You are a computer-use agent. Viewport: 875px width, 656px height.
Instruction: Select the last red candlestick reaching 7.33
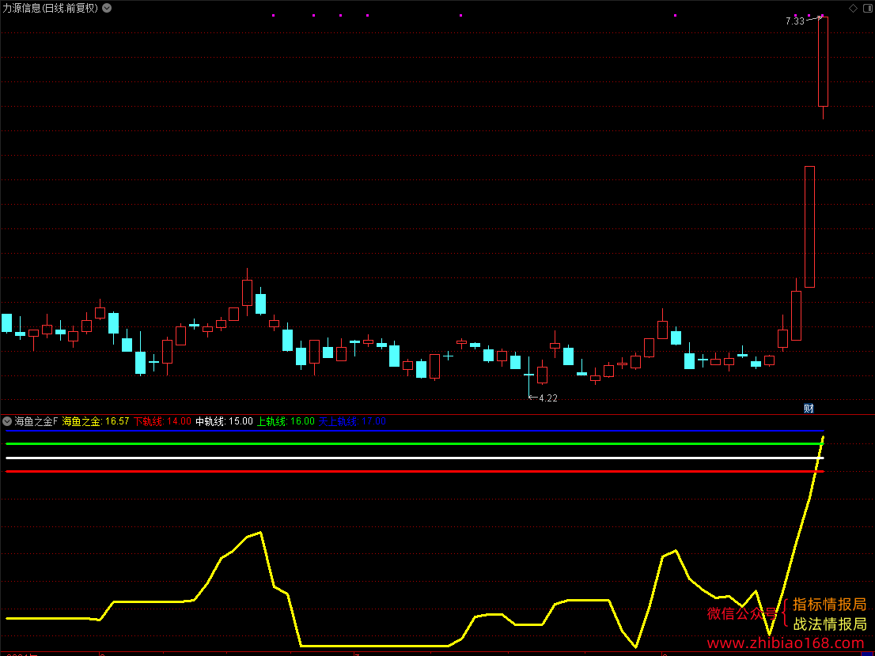point(823,62)
